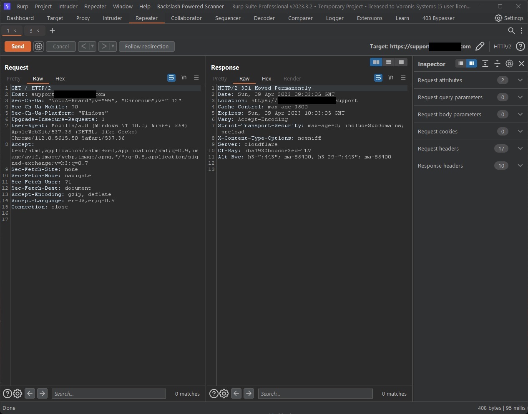Viewport: 528px width, 414px height.
Task: Expand the Response headers section
Action: [520, 166]
